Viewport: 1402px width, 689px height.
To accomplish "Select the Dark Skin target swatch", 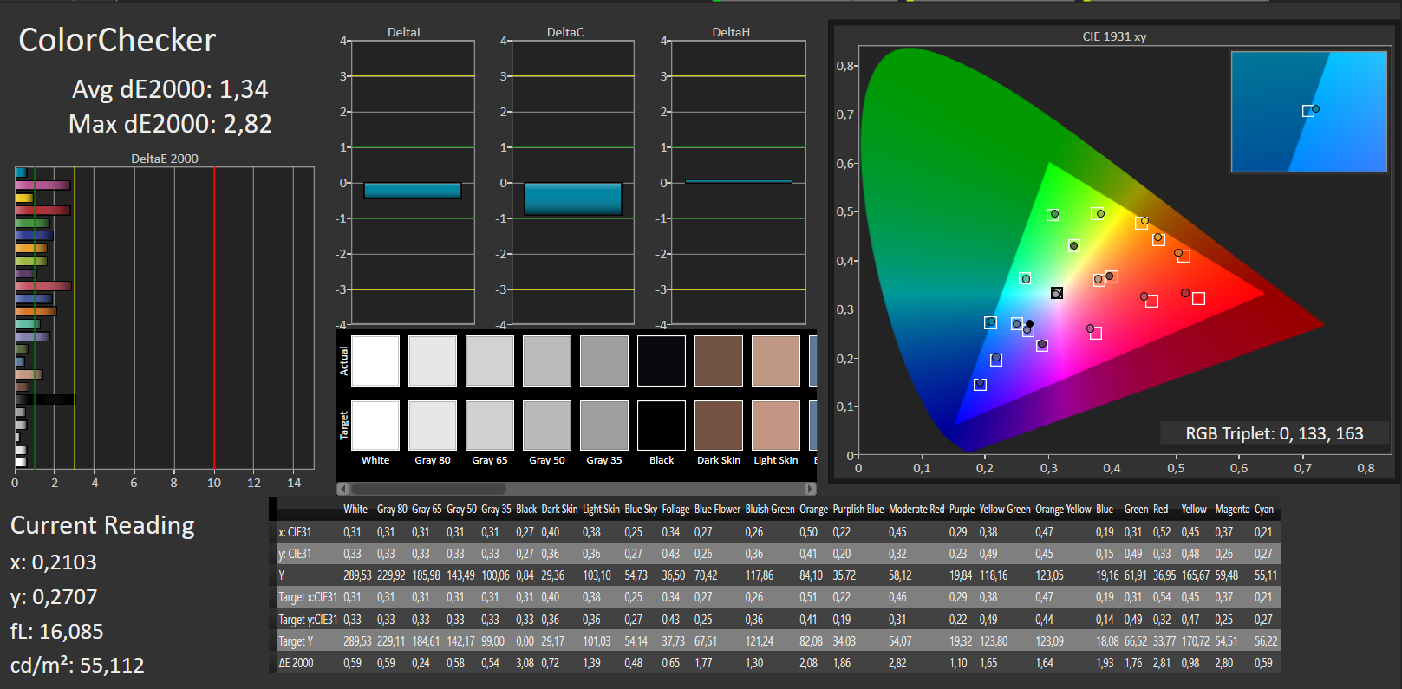I will 719,426.
